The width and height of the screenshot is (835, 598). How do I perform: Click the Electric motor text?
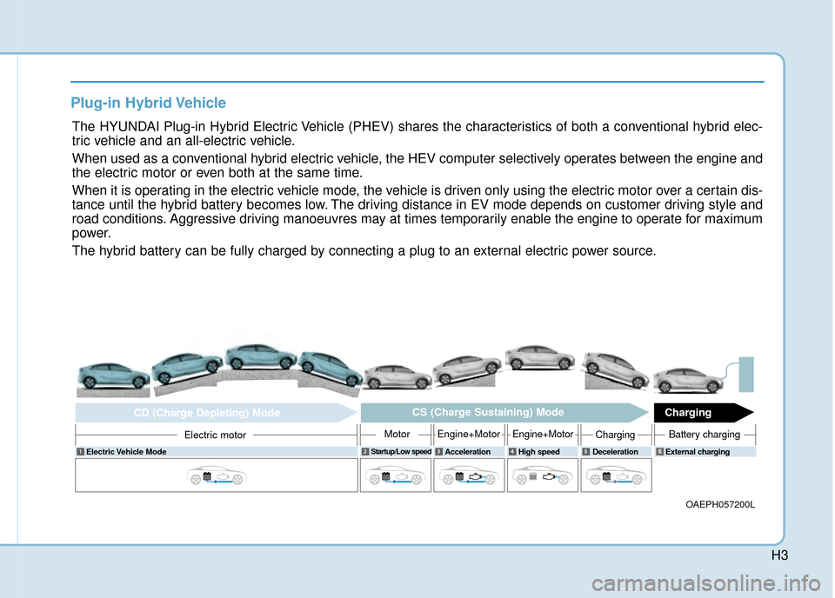click(215, 435)
